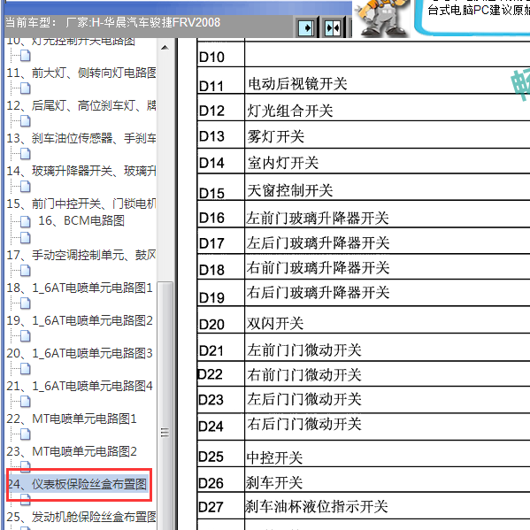
Task: Select tree item 20、1_6AT电喷单元电路图3
Action: click(80, 353)
